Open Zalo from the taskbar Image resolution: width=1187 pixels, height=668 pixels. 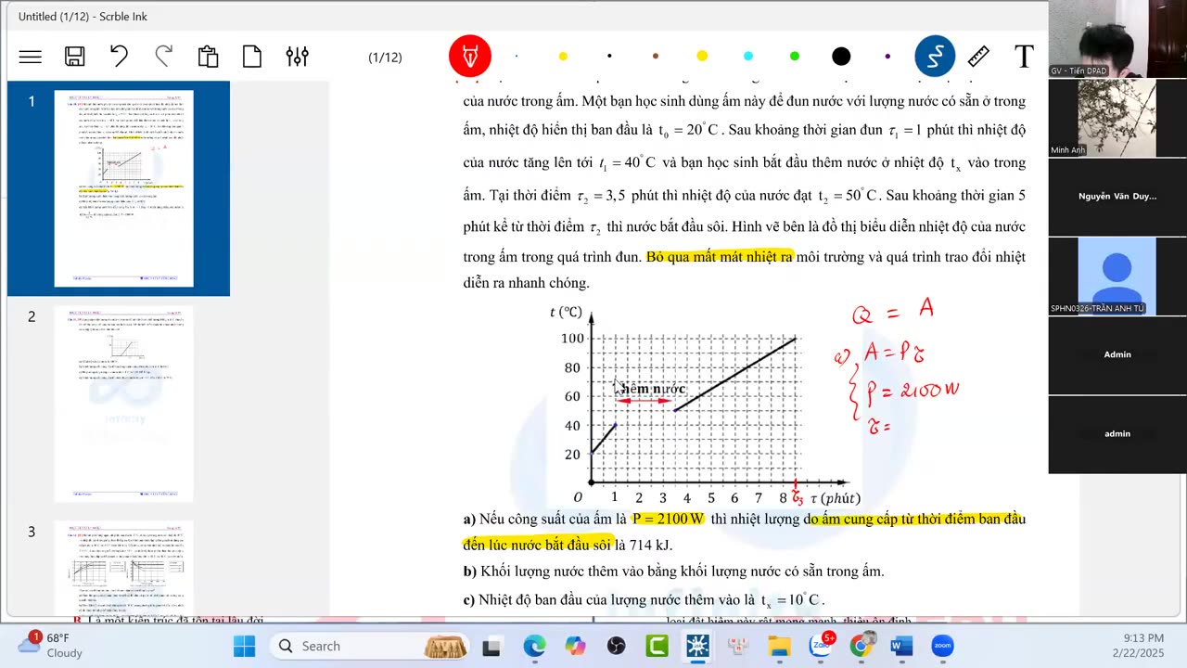coord(821,646)
